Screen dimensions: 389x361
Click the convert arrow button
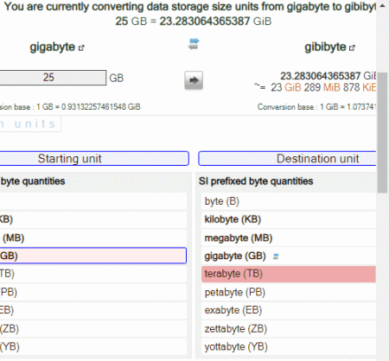pos(194,80)
